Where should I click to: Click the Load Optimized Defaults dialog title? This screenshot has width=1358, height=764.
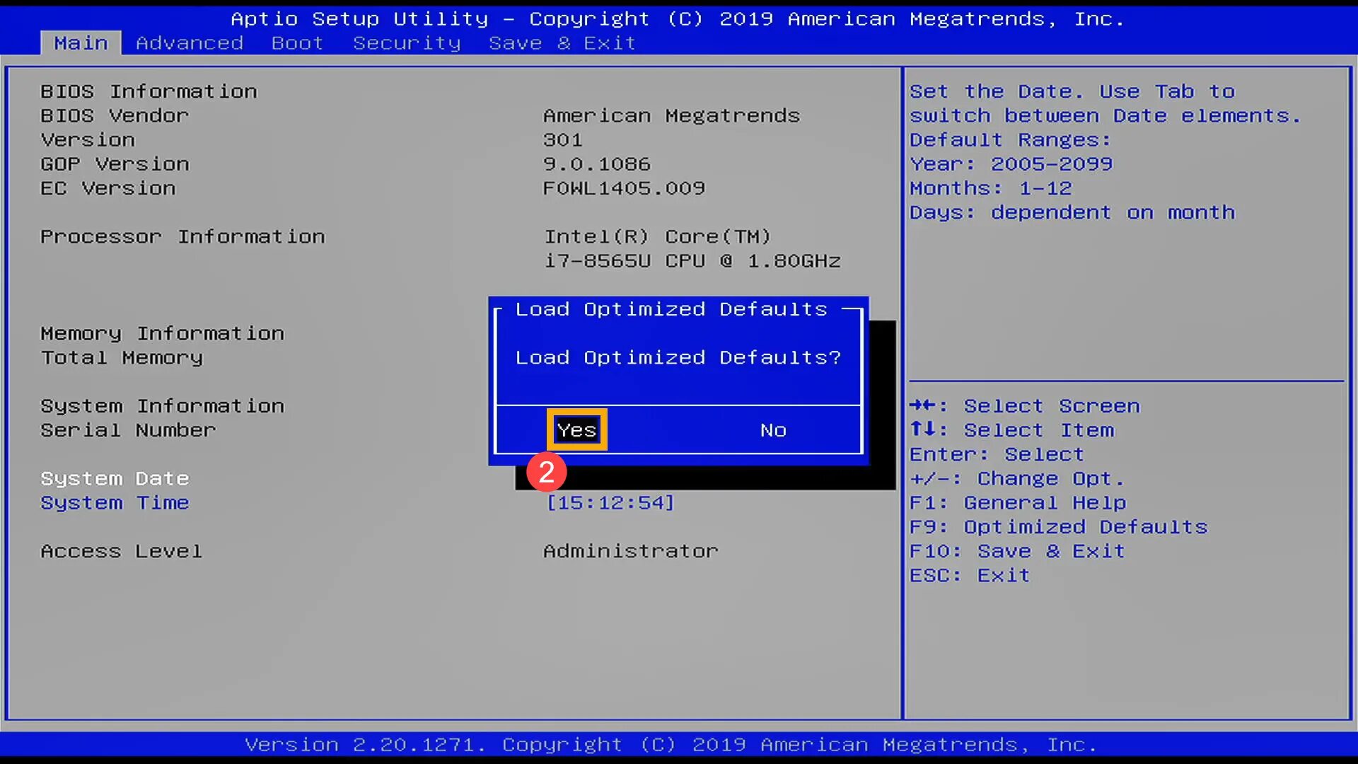tap(671, 309)
